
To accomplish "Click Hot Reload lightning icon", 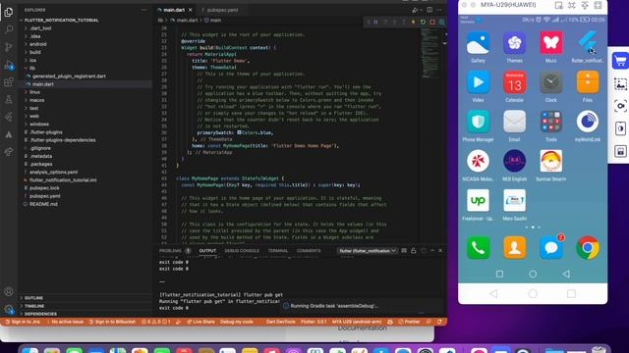I will click(x=413, y=22).
